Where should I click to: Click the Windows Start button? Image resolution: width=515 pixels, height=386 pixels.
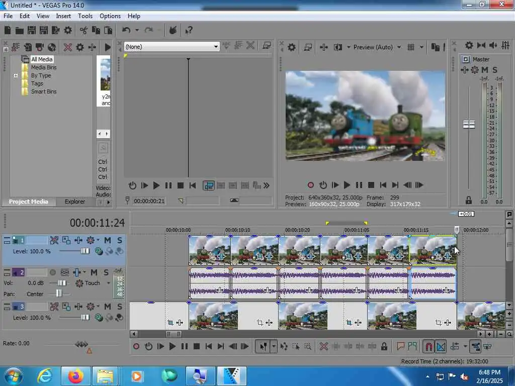point(14,376)
